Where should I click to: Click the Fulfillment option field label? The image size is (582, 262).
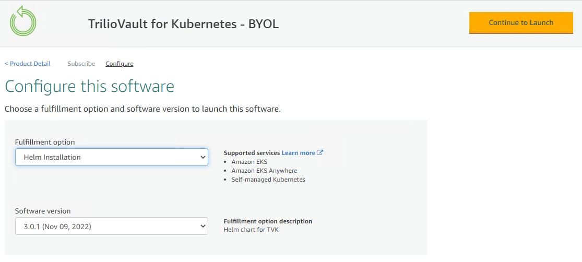tap(45, 142)
